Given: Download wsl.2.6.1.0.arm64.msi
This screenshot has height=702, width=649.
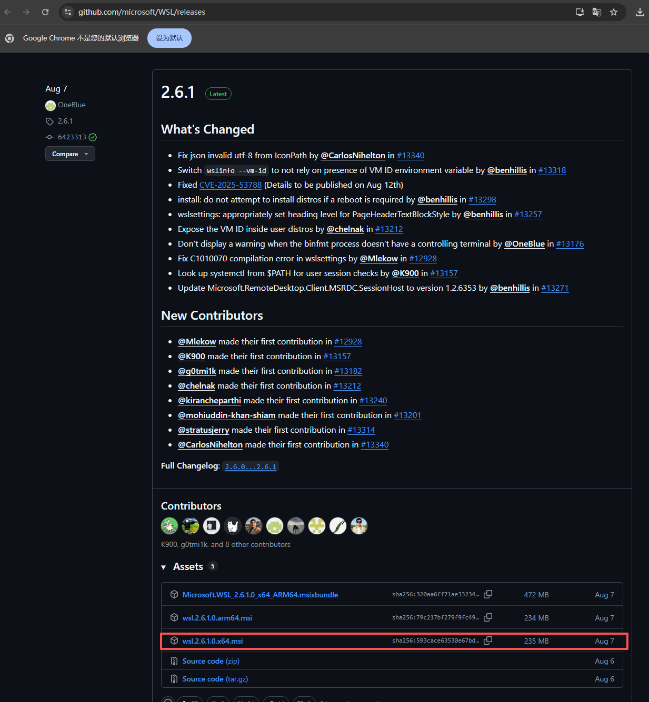Looking at the screenshot, I should tap(217, 618).
